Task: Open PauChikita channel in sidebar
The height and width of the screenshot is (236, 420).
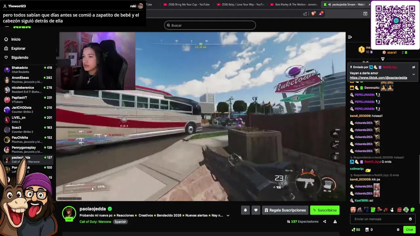Action: tap(28, 139)
